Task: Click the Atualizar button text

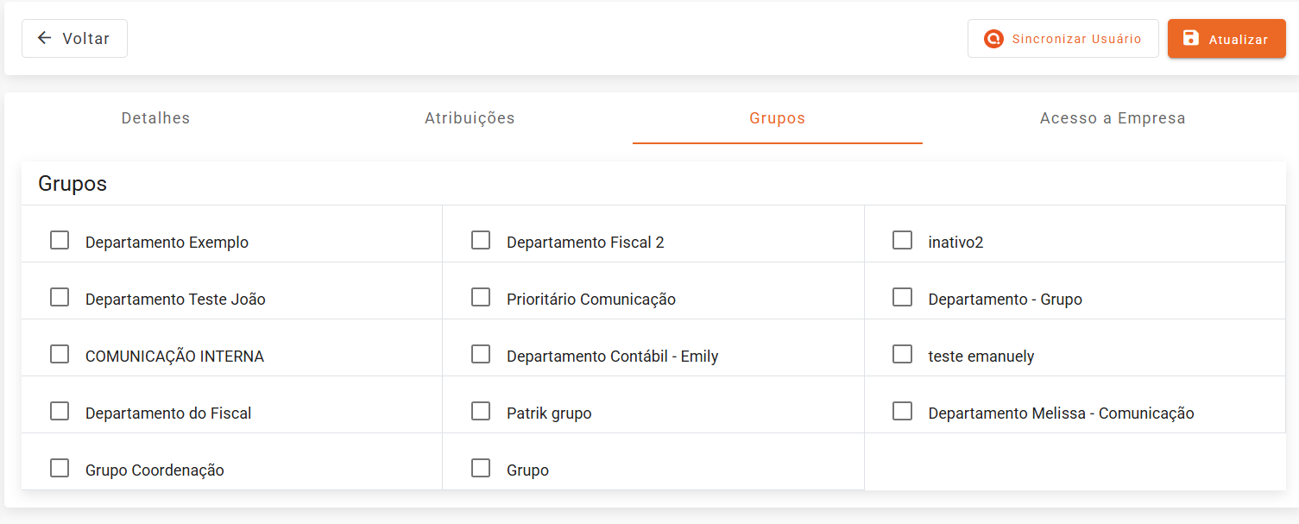Action: [x=1238, y=40]
